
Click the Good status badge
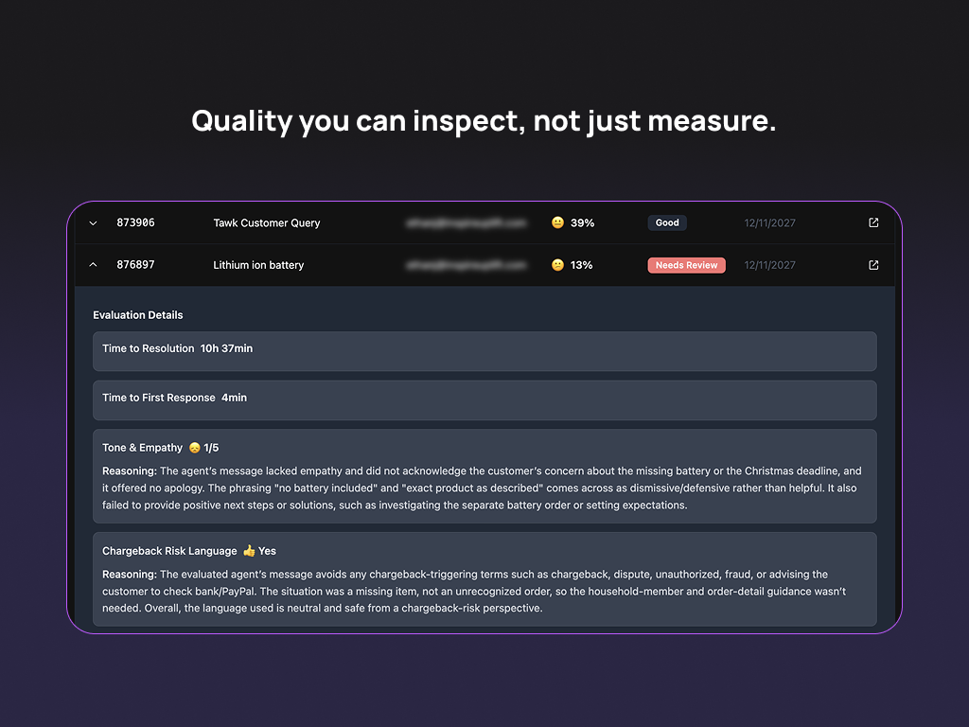click(667, 222)
